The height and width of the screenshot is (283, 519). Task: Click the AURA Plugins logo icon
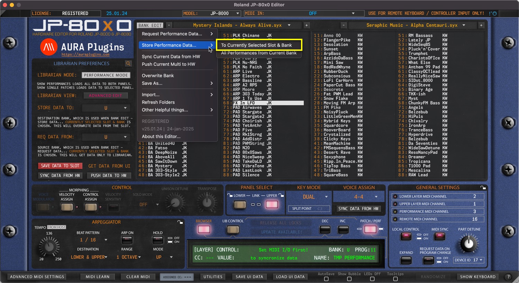click(x=49, y=47)
